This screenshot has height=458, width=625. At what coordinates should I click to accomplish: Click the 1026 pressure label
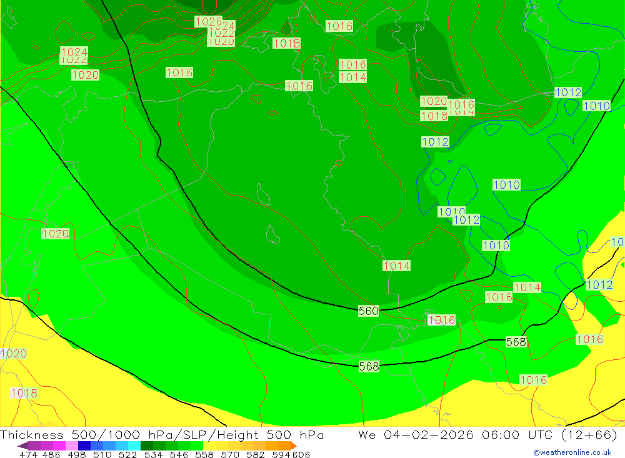[x=209, y=21]
